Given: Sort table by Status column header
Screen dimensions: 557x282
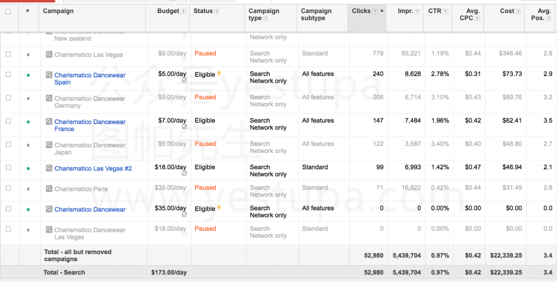Looking at the screenshot, I should [203, 11].
